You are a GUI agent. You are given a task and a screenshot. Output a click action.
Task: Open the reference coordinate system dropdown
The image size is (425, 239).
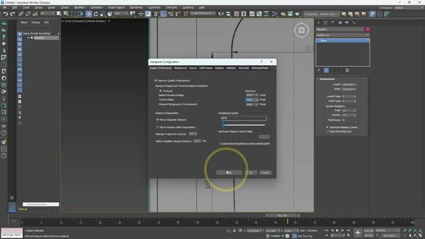coord(121,13)
